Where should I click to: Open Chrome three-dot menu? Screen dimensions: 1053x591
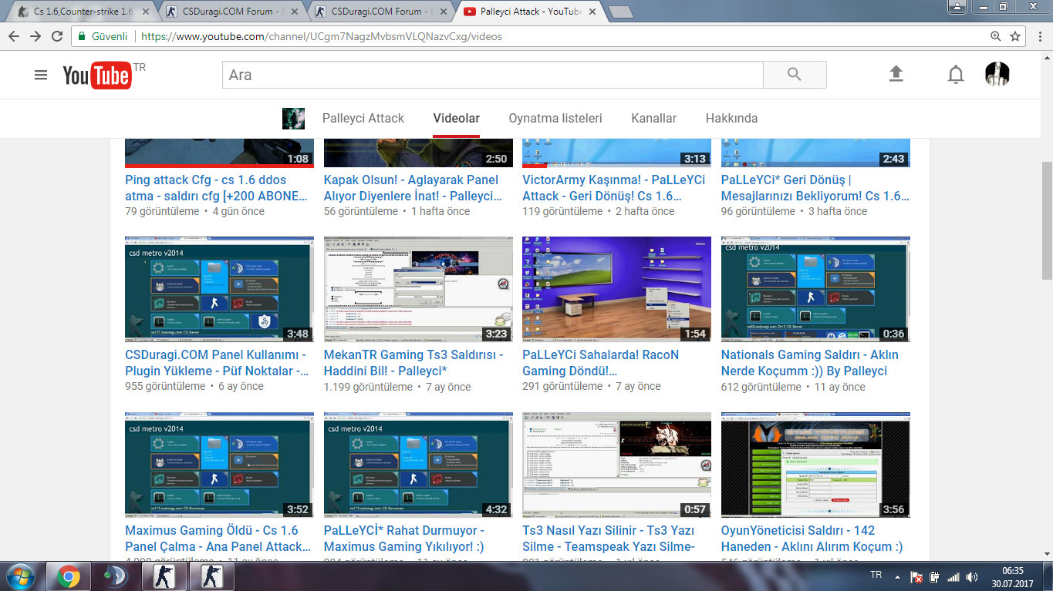point(1038,36)
